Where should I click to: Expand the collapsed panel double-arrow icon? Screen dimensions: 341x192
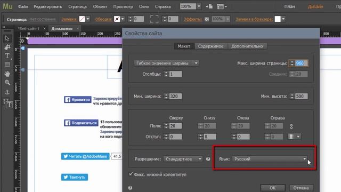pos(22,41)
